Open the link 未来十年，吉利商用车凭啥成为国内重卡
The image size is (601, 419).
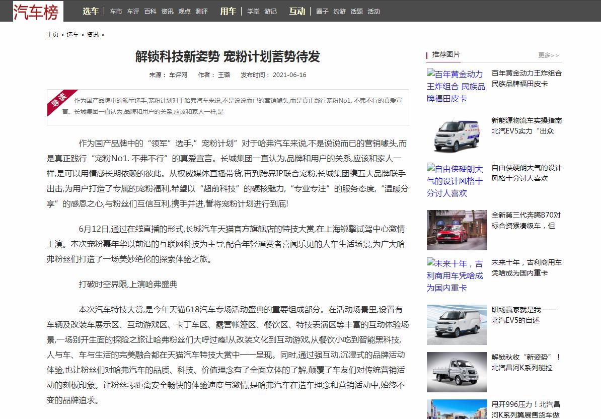(527, 267)
